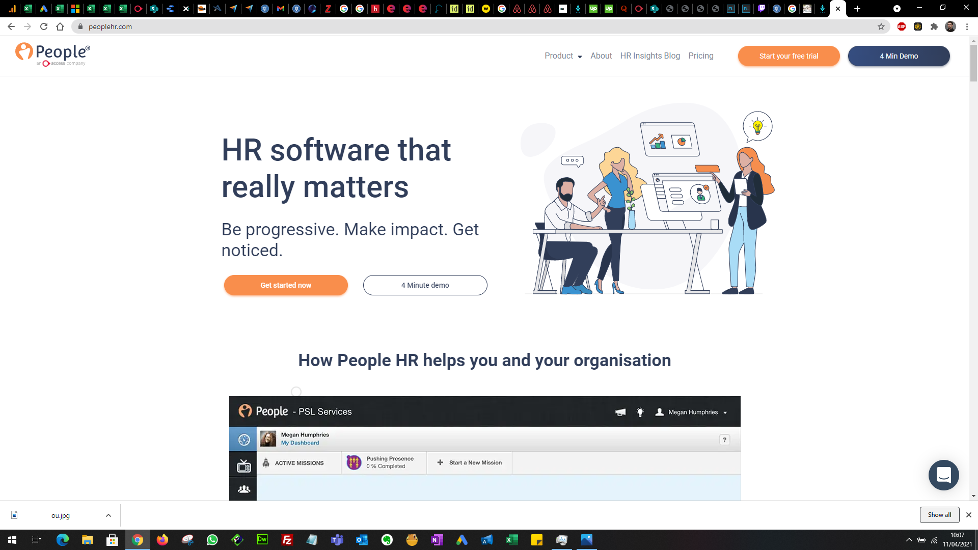Click the lightbulb icon in dashboard header
The width and height of the screenshot is (978, 550).
[640, 413]
